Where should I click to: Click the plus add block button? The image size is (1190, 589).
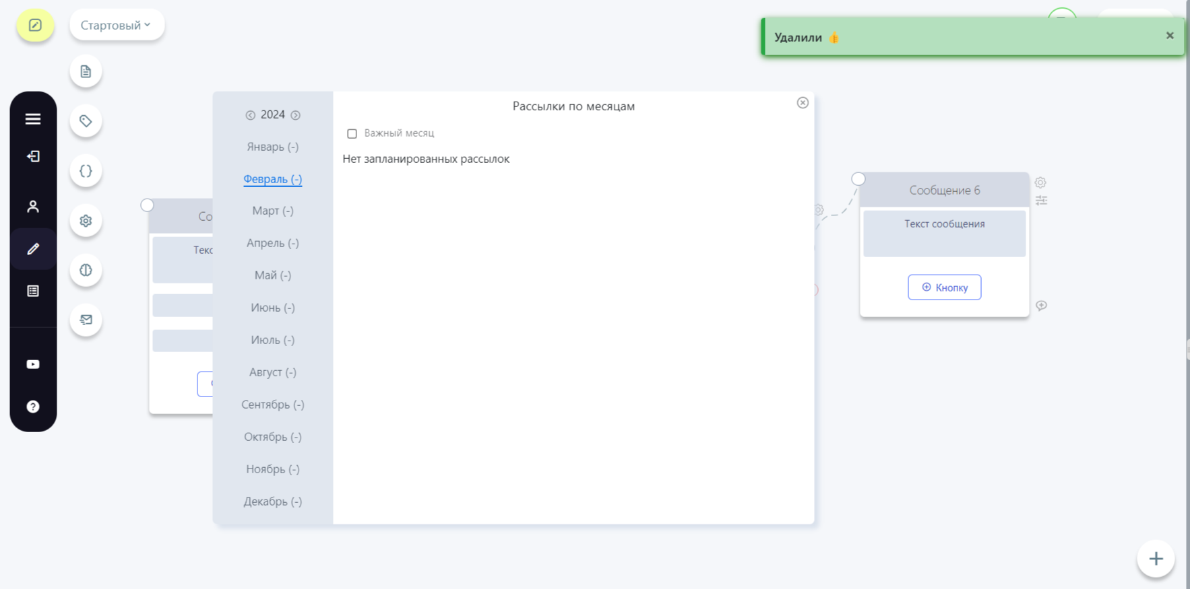click(1156, 559)
